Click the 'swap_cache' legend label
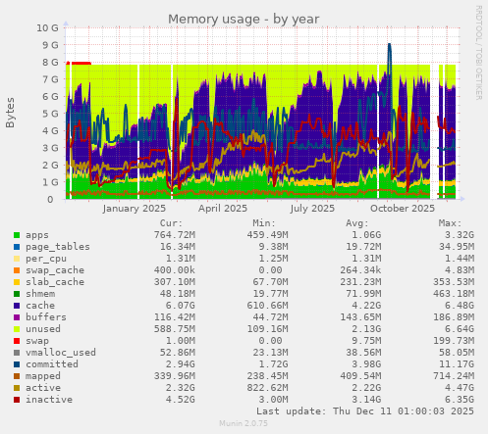The height and width of the screenshot is (434, 488). (55, 270)
